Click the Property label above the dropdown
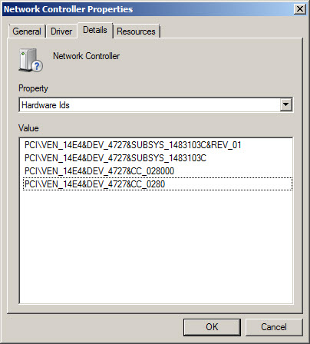Image resolution: width=310 pixels, height=344 pixels. (x=33, y=88)
